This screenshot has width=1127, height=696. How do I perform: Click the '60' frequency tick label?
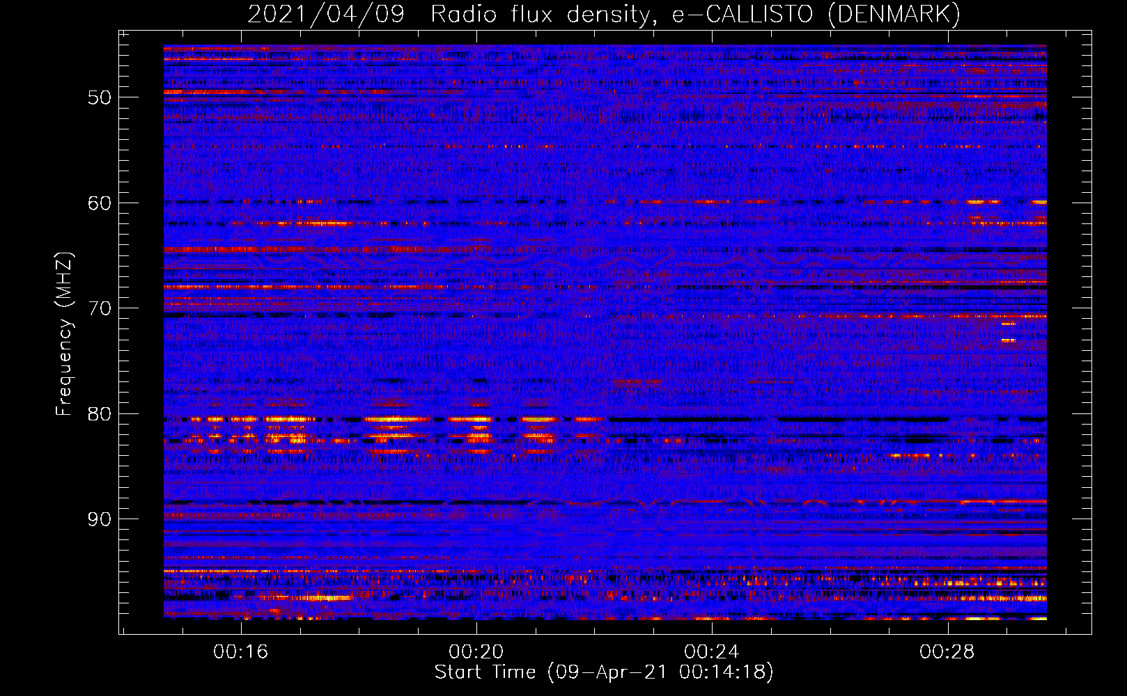100,203
